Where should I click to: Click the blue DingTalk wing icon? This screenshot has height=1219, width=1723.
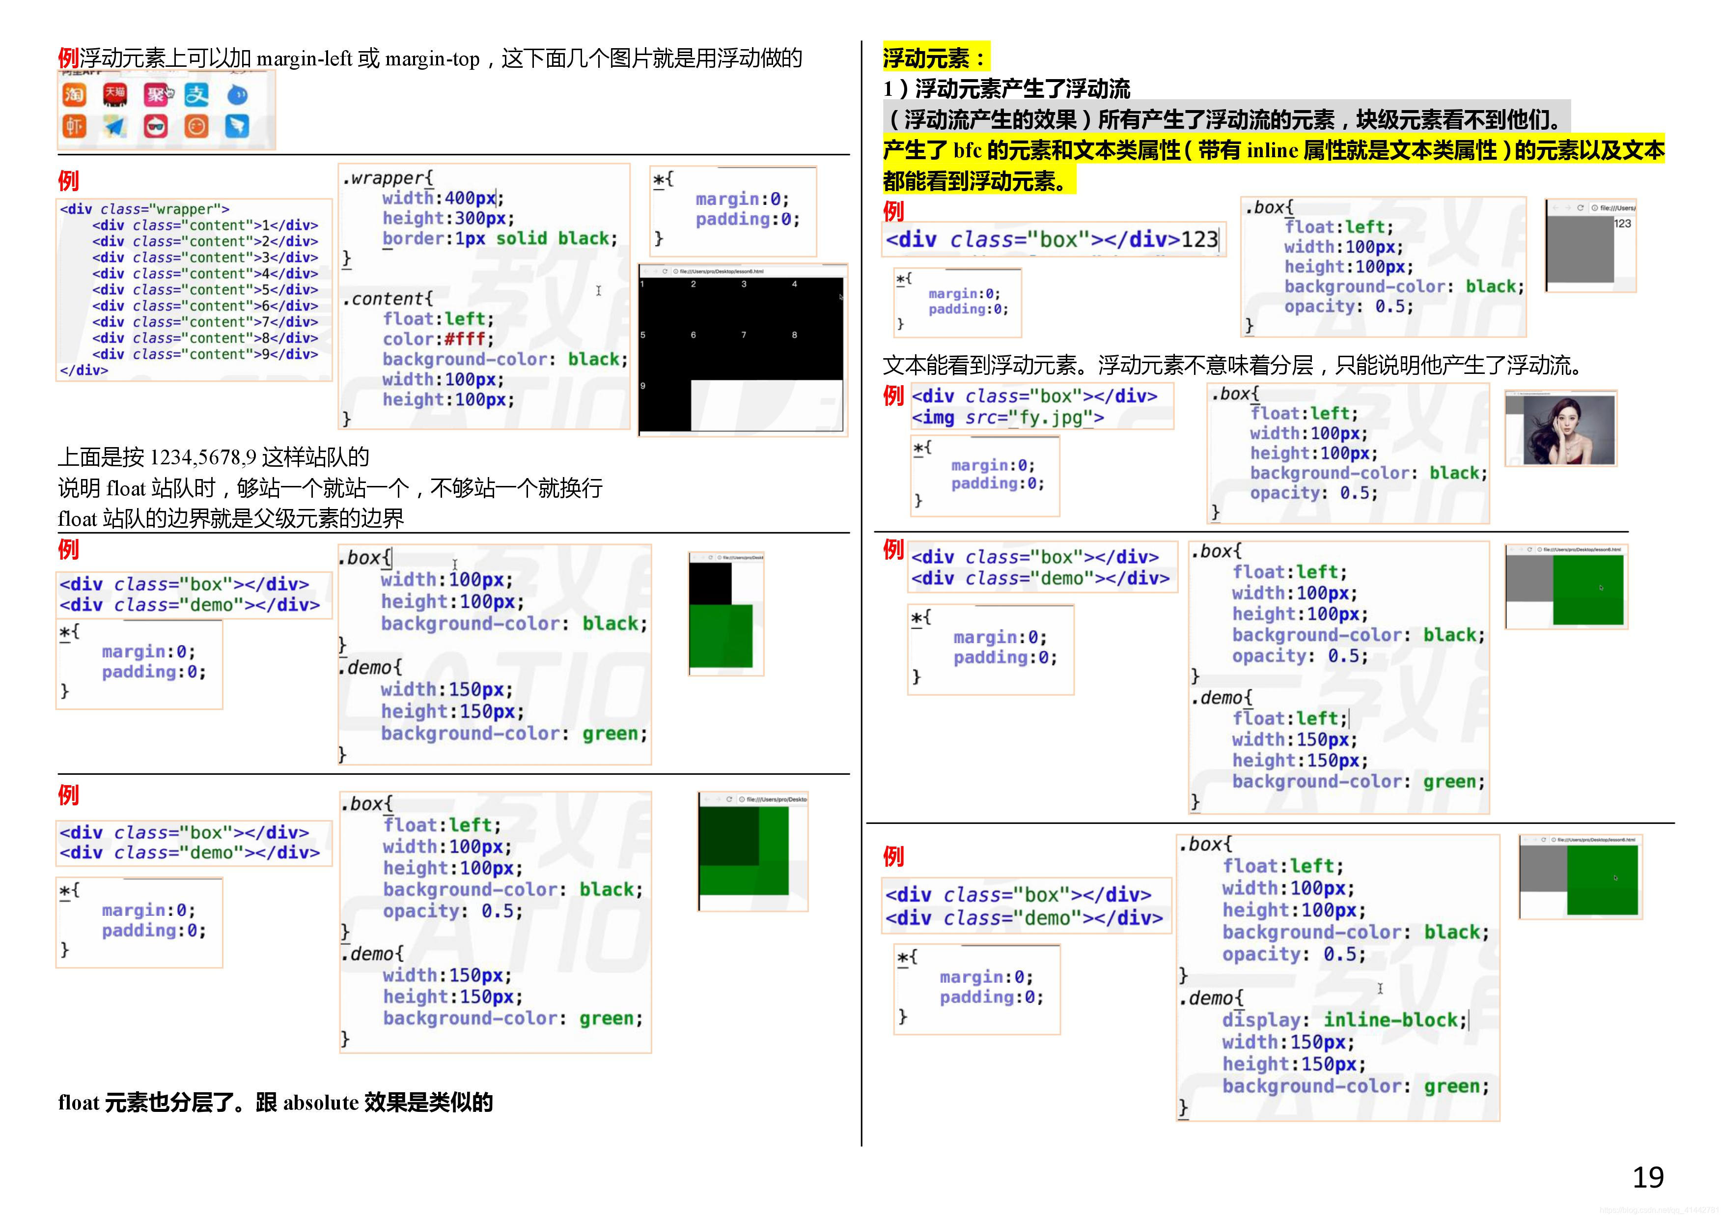(237, 126)
